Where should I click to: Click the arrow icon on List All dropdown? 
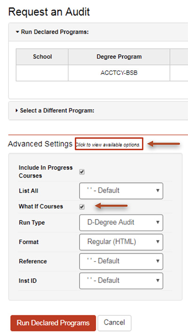[x=157, y=190]
